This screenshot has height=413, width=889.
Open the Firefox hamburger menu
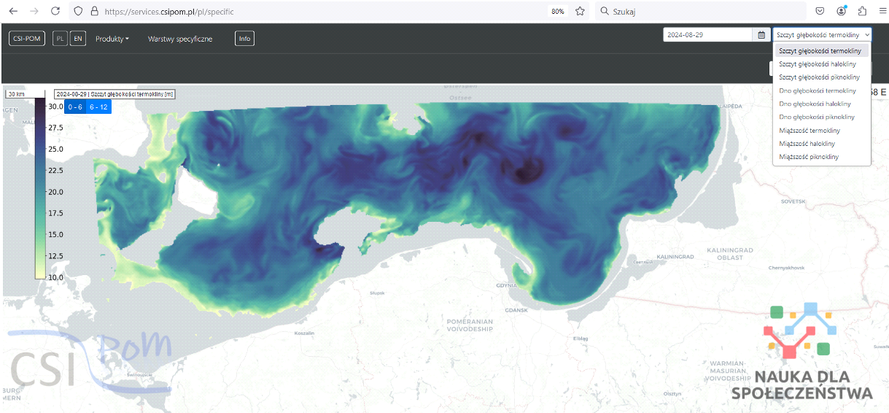point(881,12)
